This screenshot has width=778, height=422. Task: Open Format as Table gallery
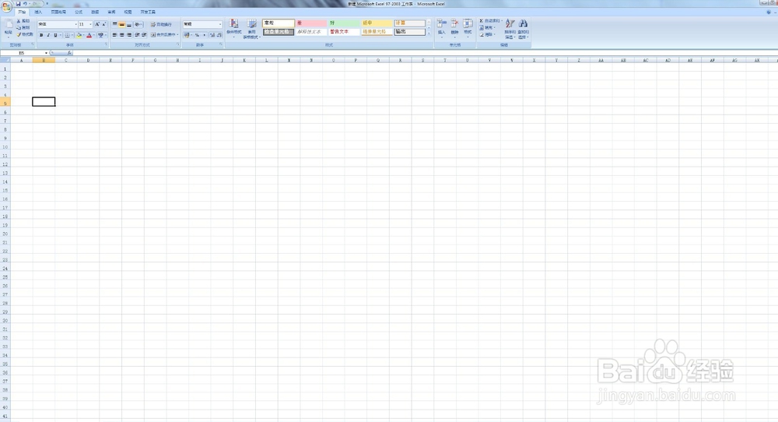click(x=251, y=29)
